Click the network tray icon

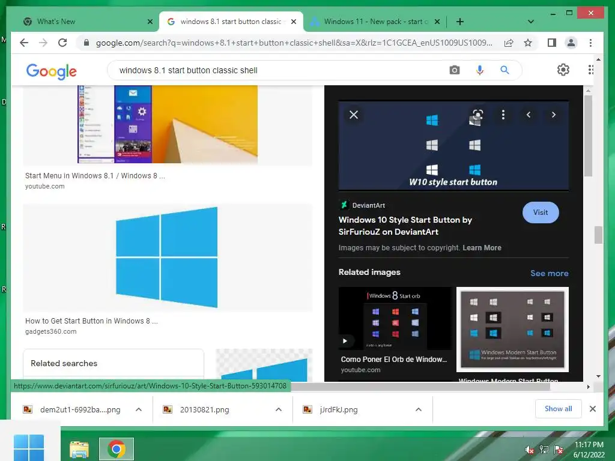pos(544,450)
